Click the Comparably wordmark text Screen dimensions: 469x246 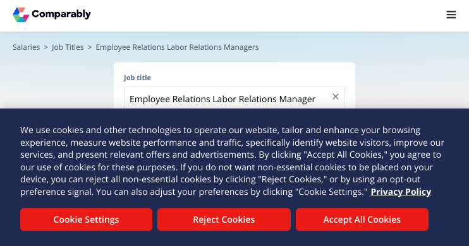tap(61, 14)
